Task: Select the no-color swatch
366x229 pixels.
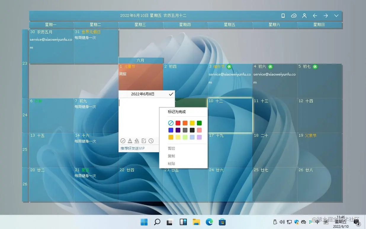Action: point(171,123)
